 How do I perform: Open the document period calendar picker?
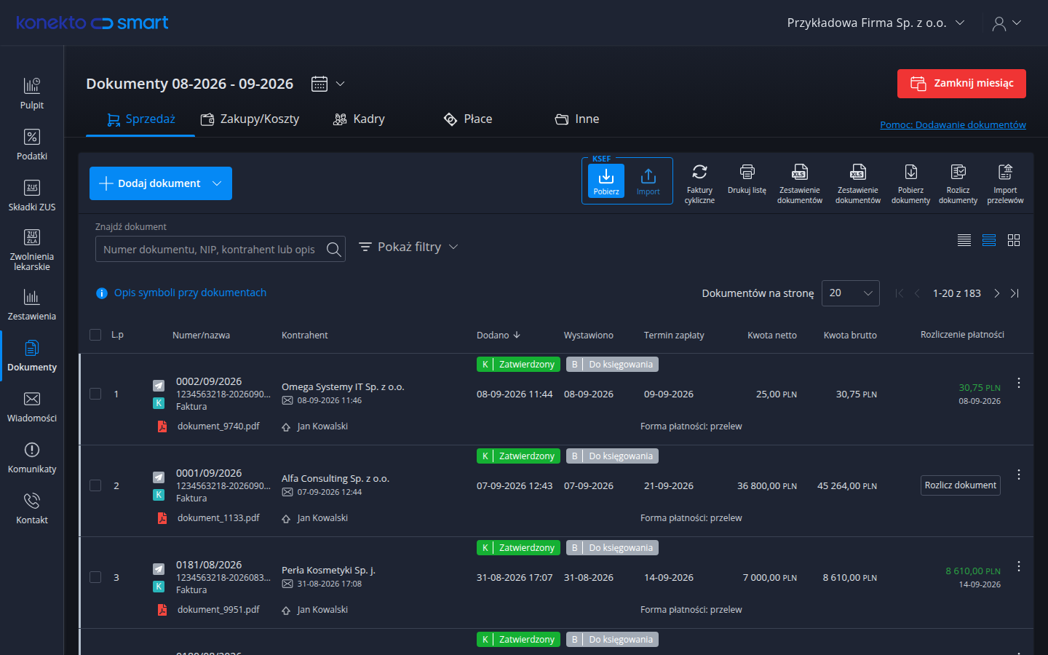(x=328, y=84)
